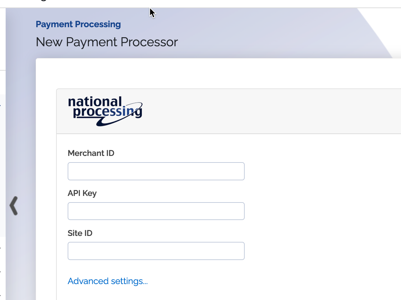
Task: Open the Payment Processing breadcrumb link
Action: pos(78,24)
